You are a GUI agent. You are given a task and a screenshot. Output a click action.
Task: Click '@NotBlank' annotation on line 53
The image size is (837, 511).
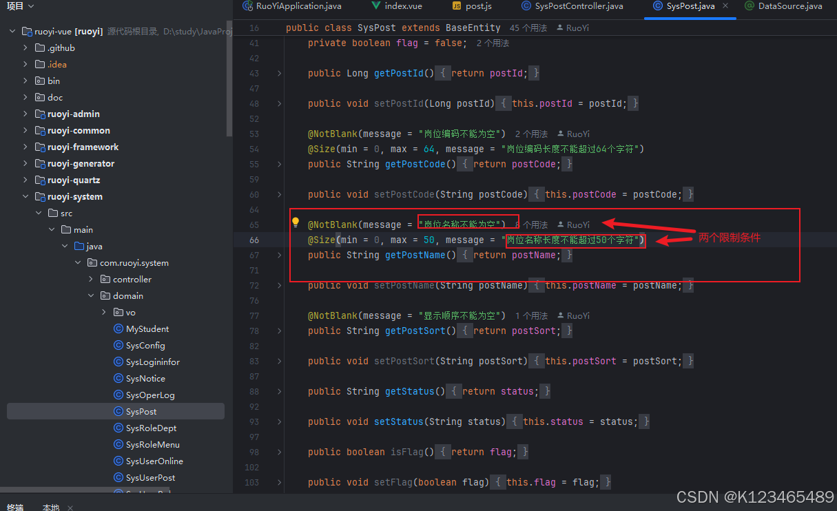pyautogui.click(x=333, y=134)
